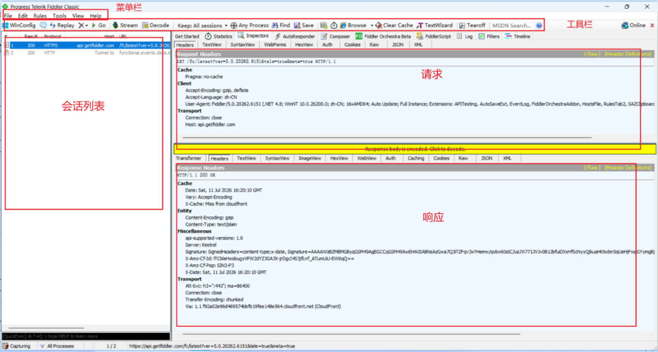
Task: Click the Online status indicator
Action: pos(633,25)
